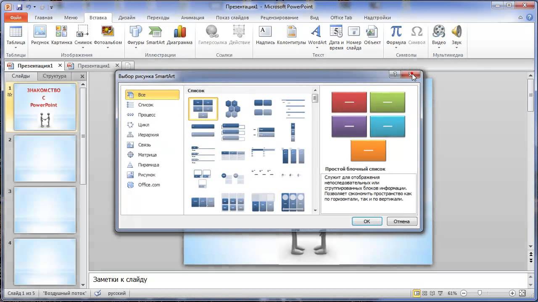Click the Формула equation icon

click(x=396, y=32)
